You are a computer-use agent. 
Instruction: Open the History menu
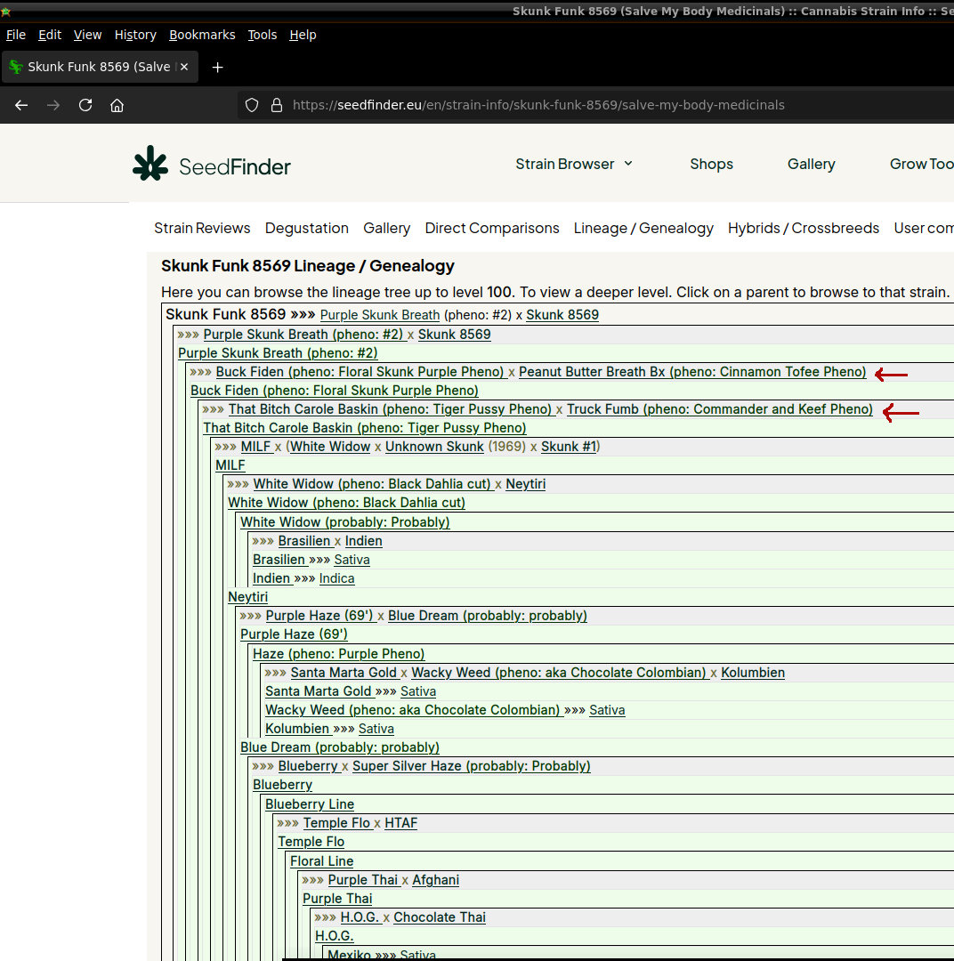(135, 35)
